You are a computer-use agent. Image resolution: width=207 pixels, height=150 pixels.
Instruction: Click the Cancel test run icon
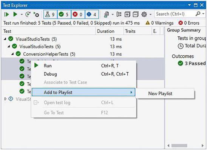(x=36, y=14)
